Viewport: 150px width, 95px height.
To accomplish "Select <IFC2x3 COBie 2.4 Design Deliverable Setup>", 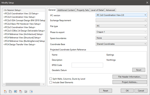I will [24, 31].
